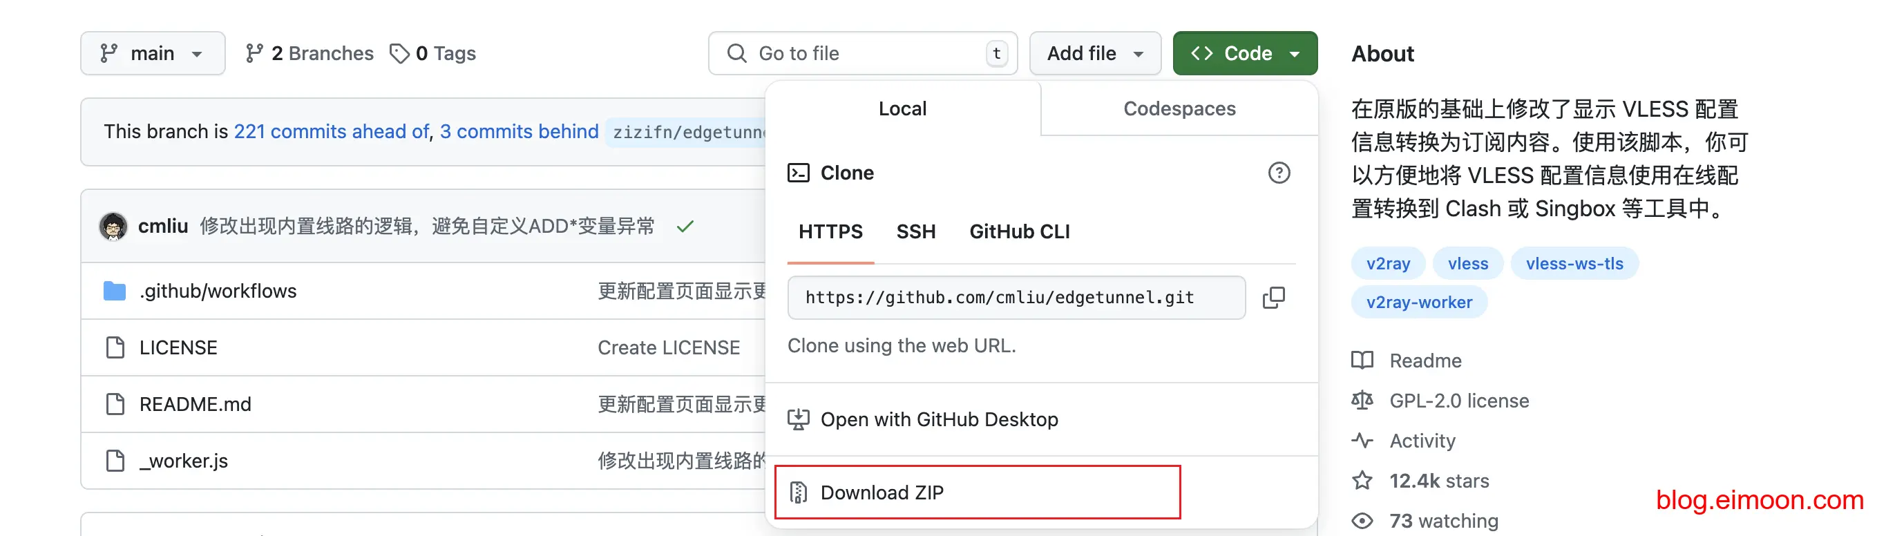Toggle the green Code dropdown button

click(x=1244, y=53)
